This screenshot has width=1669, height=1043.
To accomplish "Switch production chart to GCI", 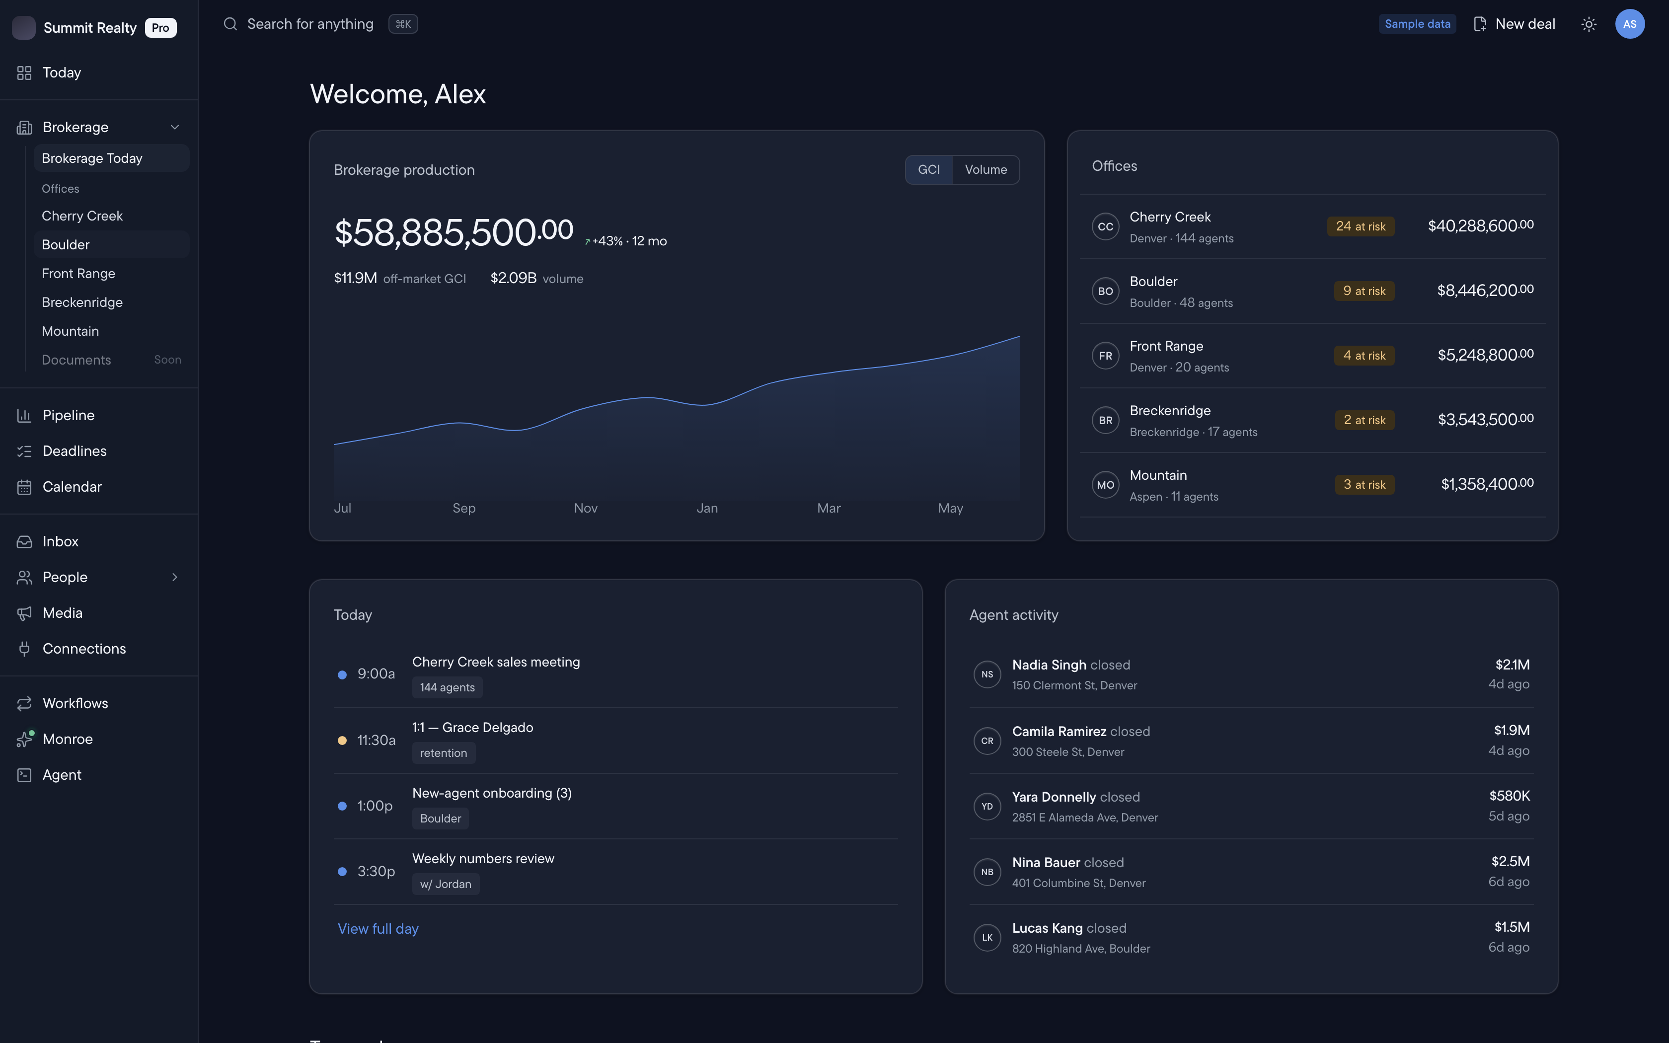I will [928, 170].
